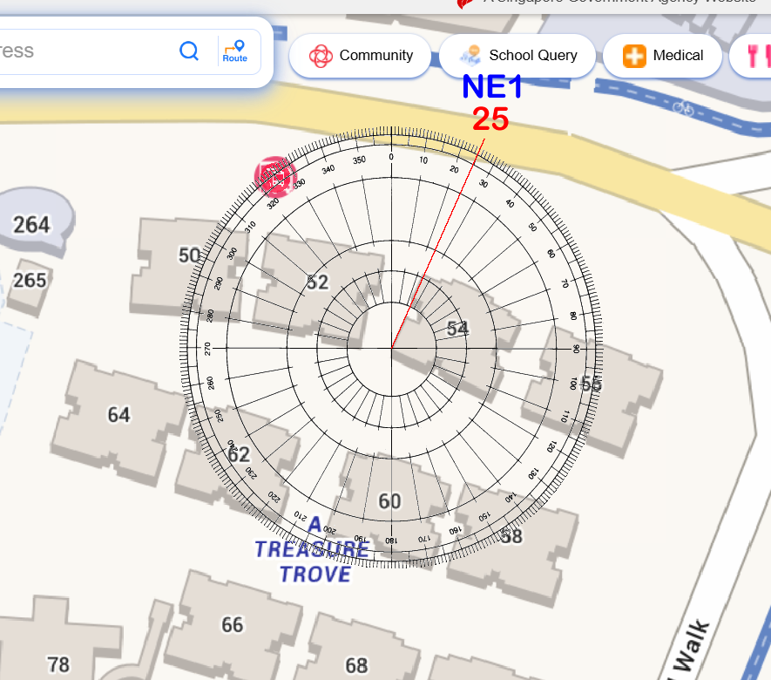Click building number 52
This screenshot has width=771, height=680.
point(317,282)
